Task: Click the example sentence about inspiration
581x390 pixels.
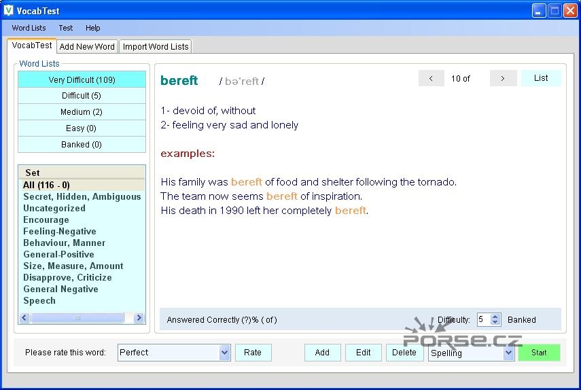Action: point(261,196)
